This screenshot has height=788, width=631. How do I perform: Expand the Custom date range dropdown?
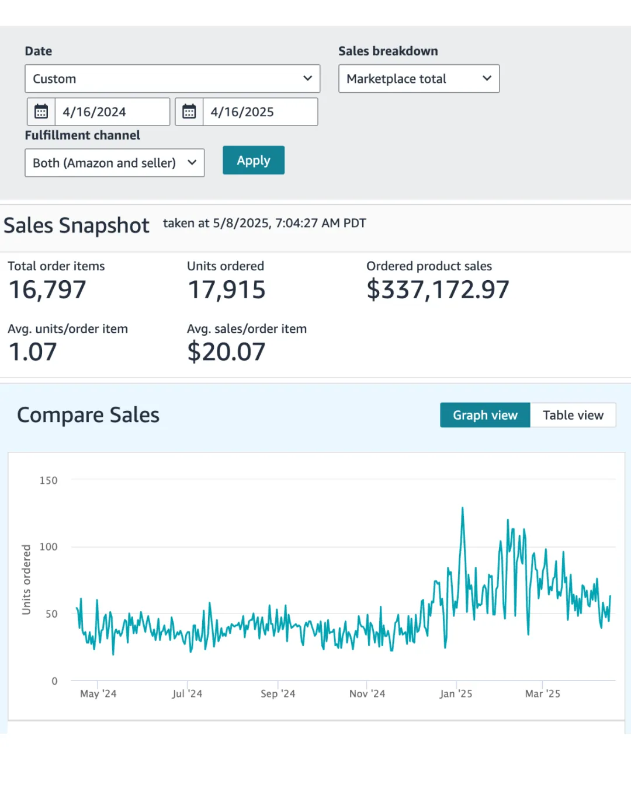click(x=172, y=79)
